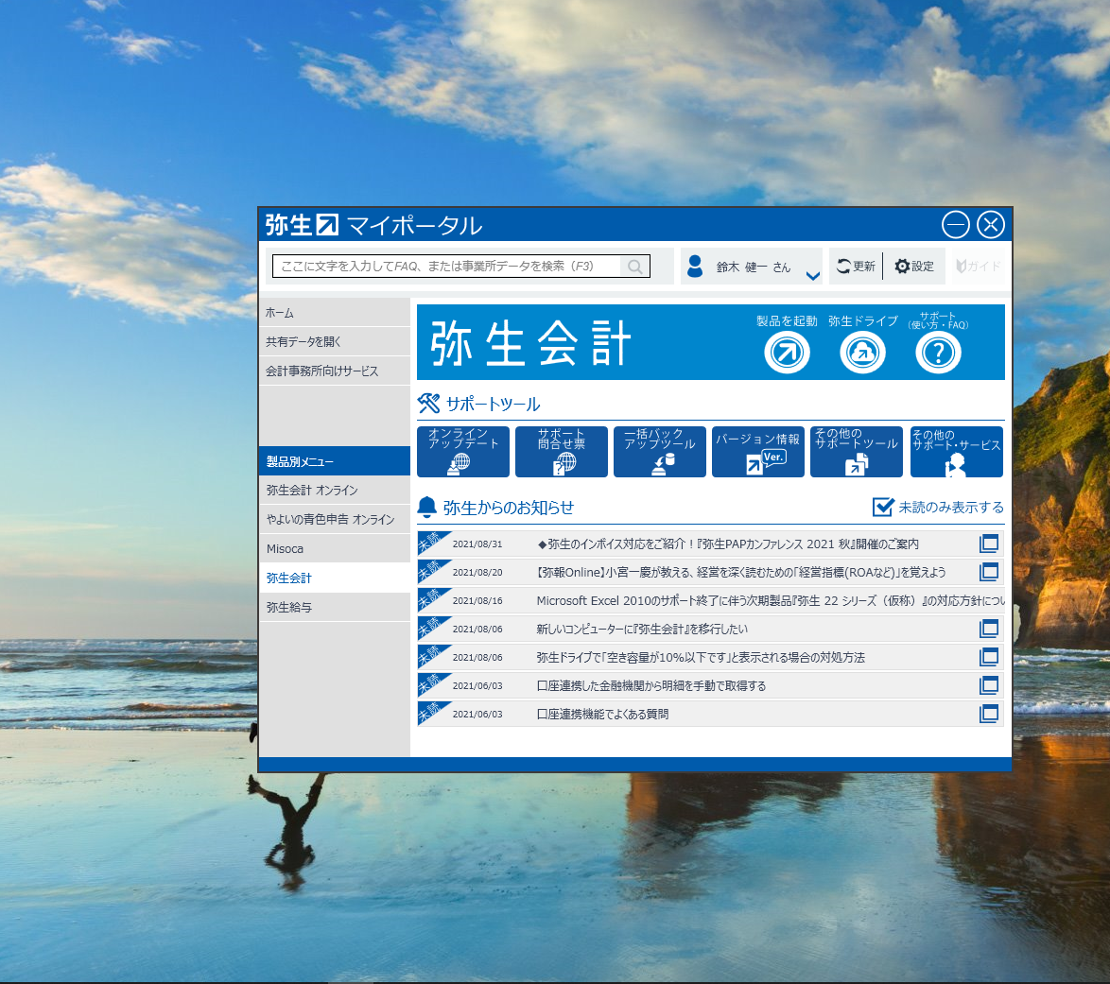Click the FAQ search input field
The image size is (1110, 984).
pos(444,267)
